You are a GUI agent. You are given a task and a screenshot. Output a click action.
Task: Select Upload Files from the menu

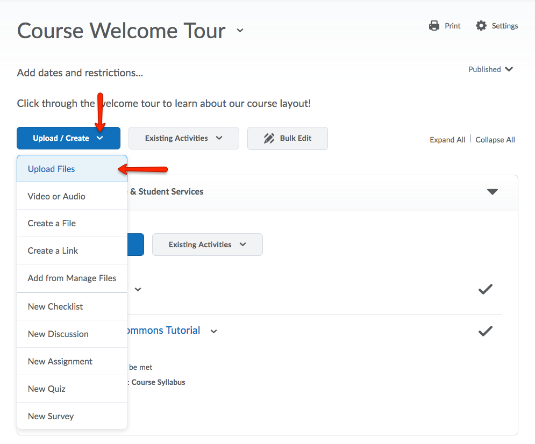pos(52,169)
